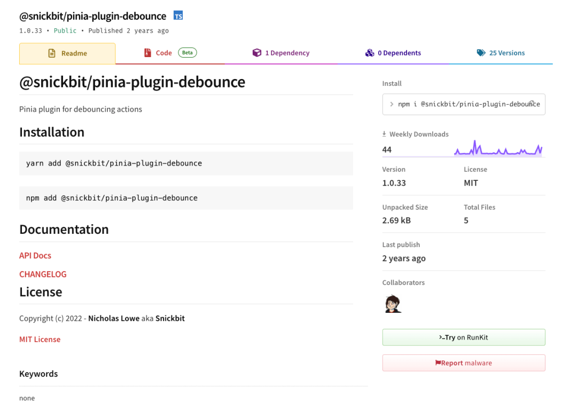
Task: Open the 25 Versions tab
Action: click(500, 52)
